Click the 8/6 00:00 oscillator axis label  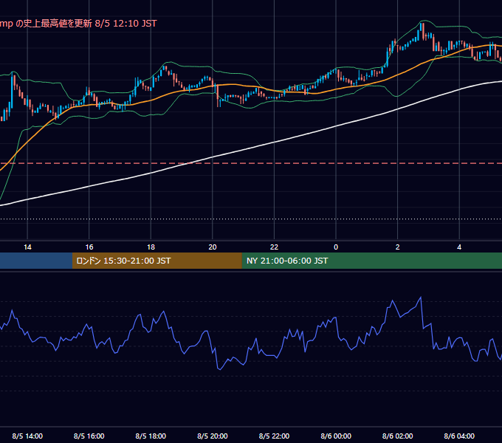[x=336, y=436]
